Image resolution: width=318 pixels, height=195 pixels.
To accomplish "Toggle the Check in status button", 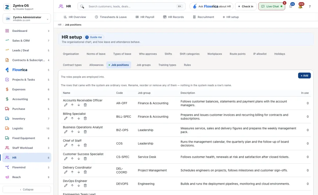I will pos(246,6).
